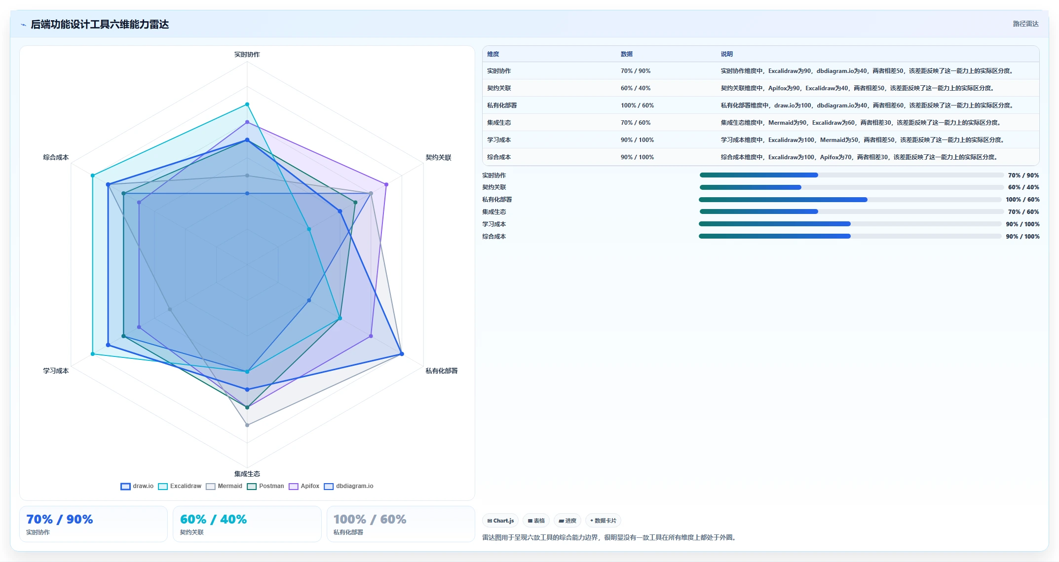The width and height of the screenshot is (1059, 562).
Task: Click the dashboard title 后端功能设计工具六维能力雷达
Action: (100, 24)
